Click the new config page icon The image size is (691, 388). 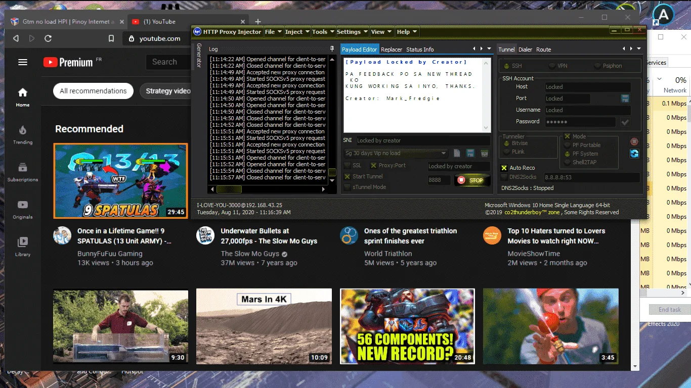point(457,153)
